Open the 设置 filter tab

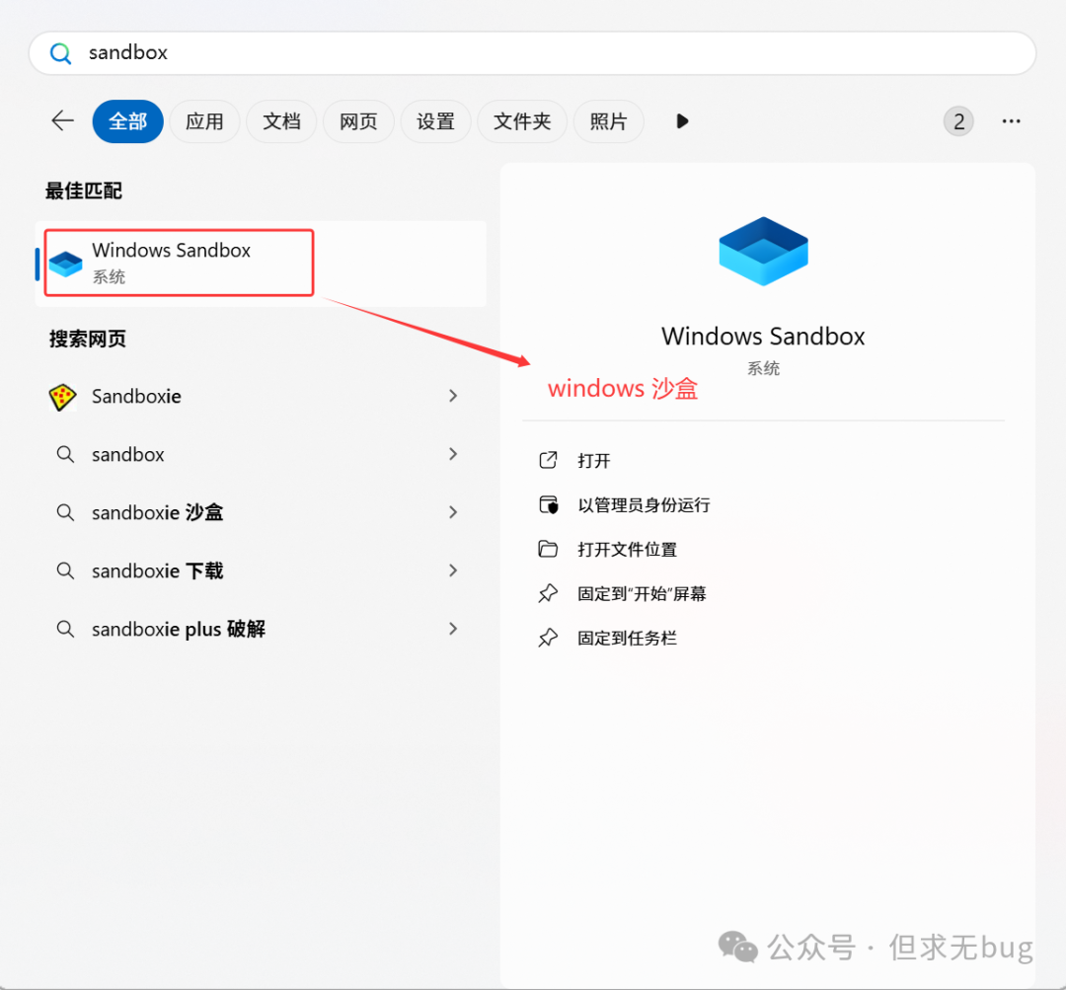(435, 121)
